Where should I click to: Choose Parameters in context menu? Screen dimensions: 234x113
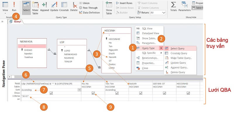[149, 43]
